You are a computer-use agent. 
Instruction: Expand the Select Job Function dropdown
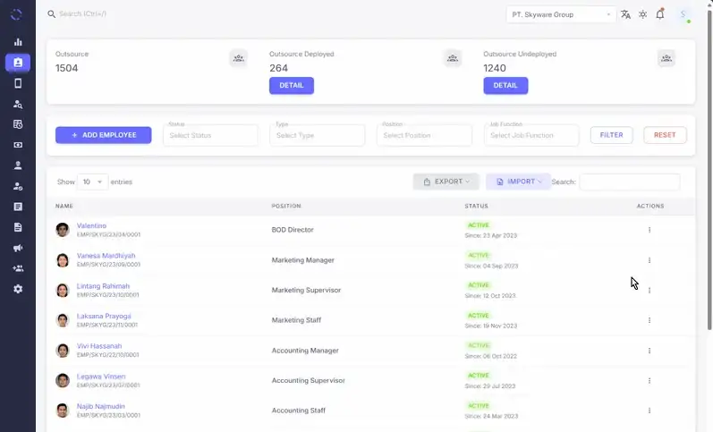tap(531, 135)
